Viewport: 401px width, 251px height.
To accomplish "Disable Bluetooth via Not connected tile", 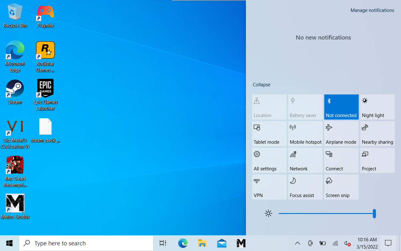I will [x=341, y=107].
